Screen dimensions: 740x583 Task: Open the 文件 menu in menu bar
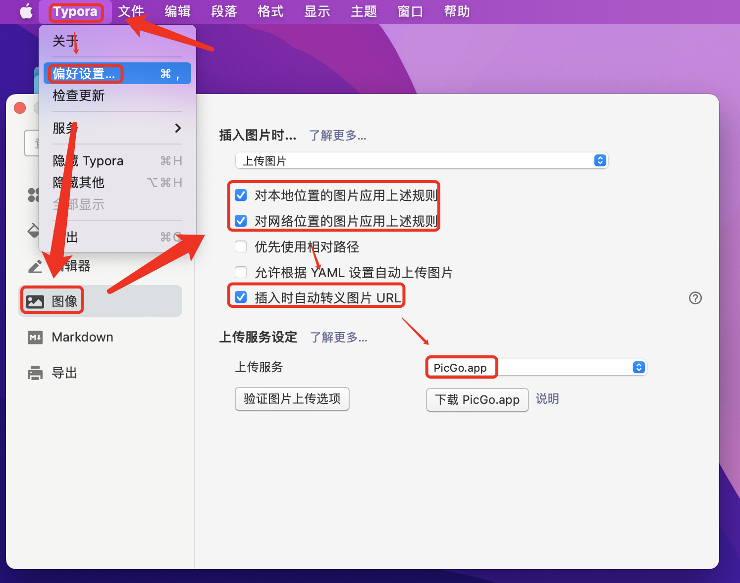(x=131, y=11)
